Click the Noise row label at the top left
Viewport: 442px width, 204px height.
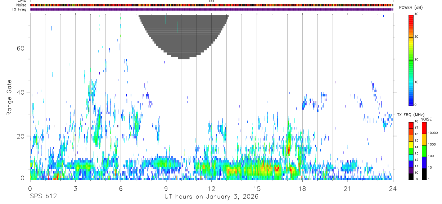pos(21,5)
